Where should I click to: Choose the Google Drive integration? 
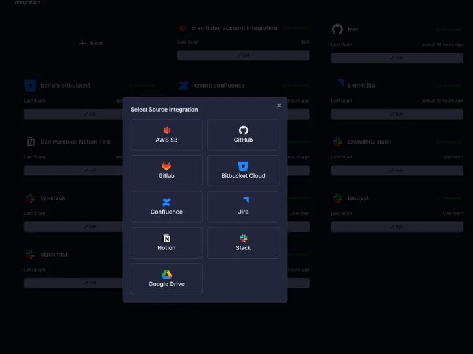[x=166, y=279]
